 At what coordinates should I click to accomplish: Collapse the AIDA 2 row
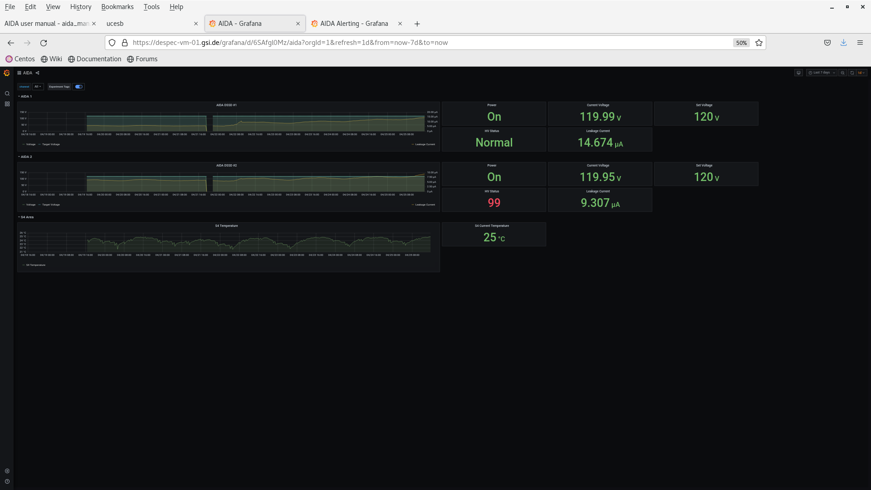click(26, 157)
